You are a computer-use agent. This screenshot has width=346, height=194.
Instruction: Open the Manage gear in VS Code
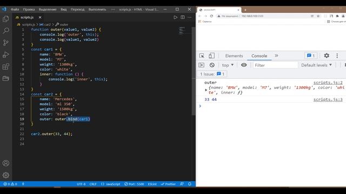pos(6,175)
